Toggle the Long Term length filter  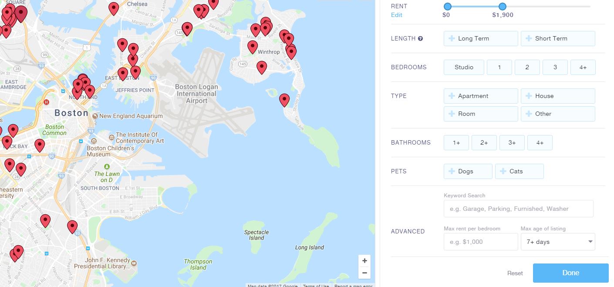(x=481, y=38)
